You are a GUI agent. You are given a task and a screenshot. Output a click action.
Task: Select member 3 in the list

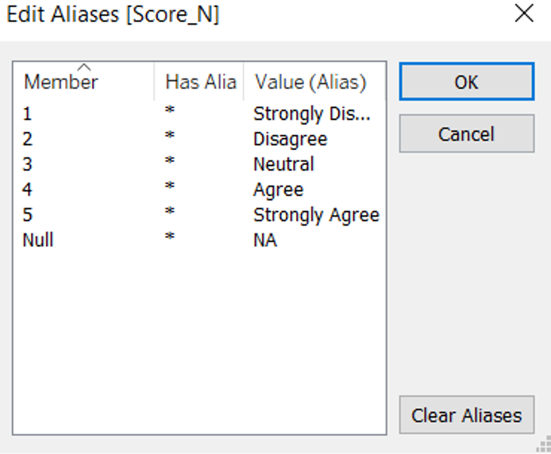28,164
